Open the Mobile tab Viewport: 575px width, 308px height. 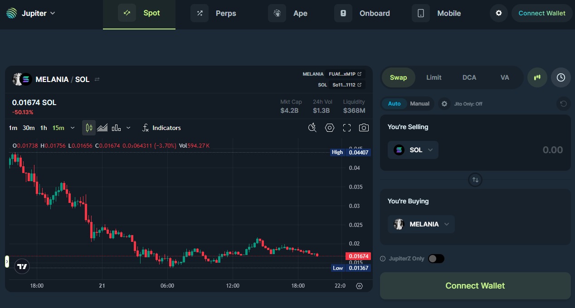click(437, 13)
